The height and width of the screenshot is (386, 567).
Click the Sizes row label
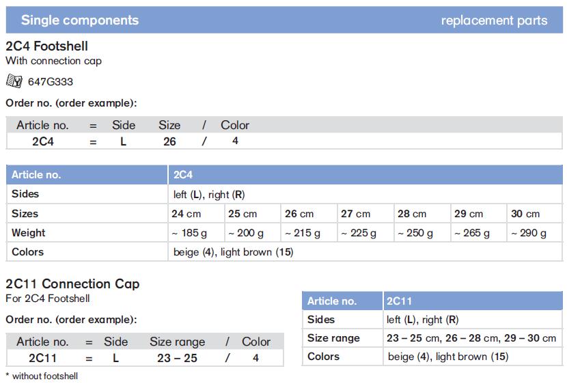25,214
